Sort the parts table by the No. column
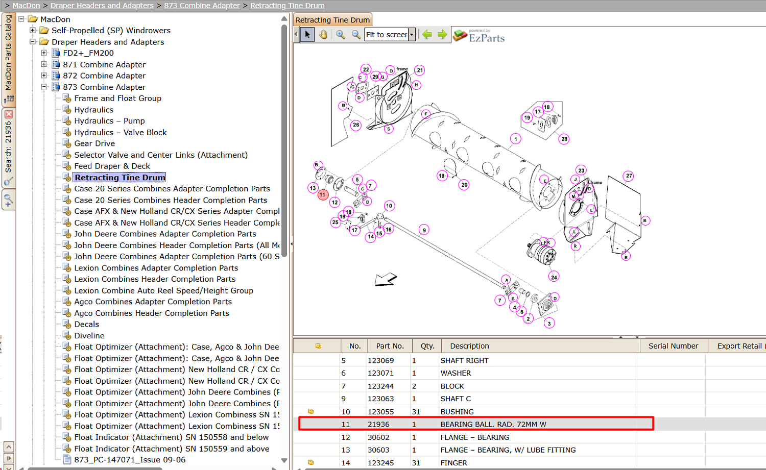Screen dimensions: 766x470 click(x=355, y=346)
